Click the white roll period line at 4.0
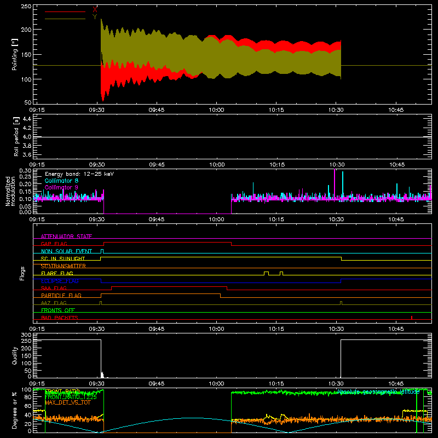Viewport: 438px width, 438px height. point(232,137)
